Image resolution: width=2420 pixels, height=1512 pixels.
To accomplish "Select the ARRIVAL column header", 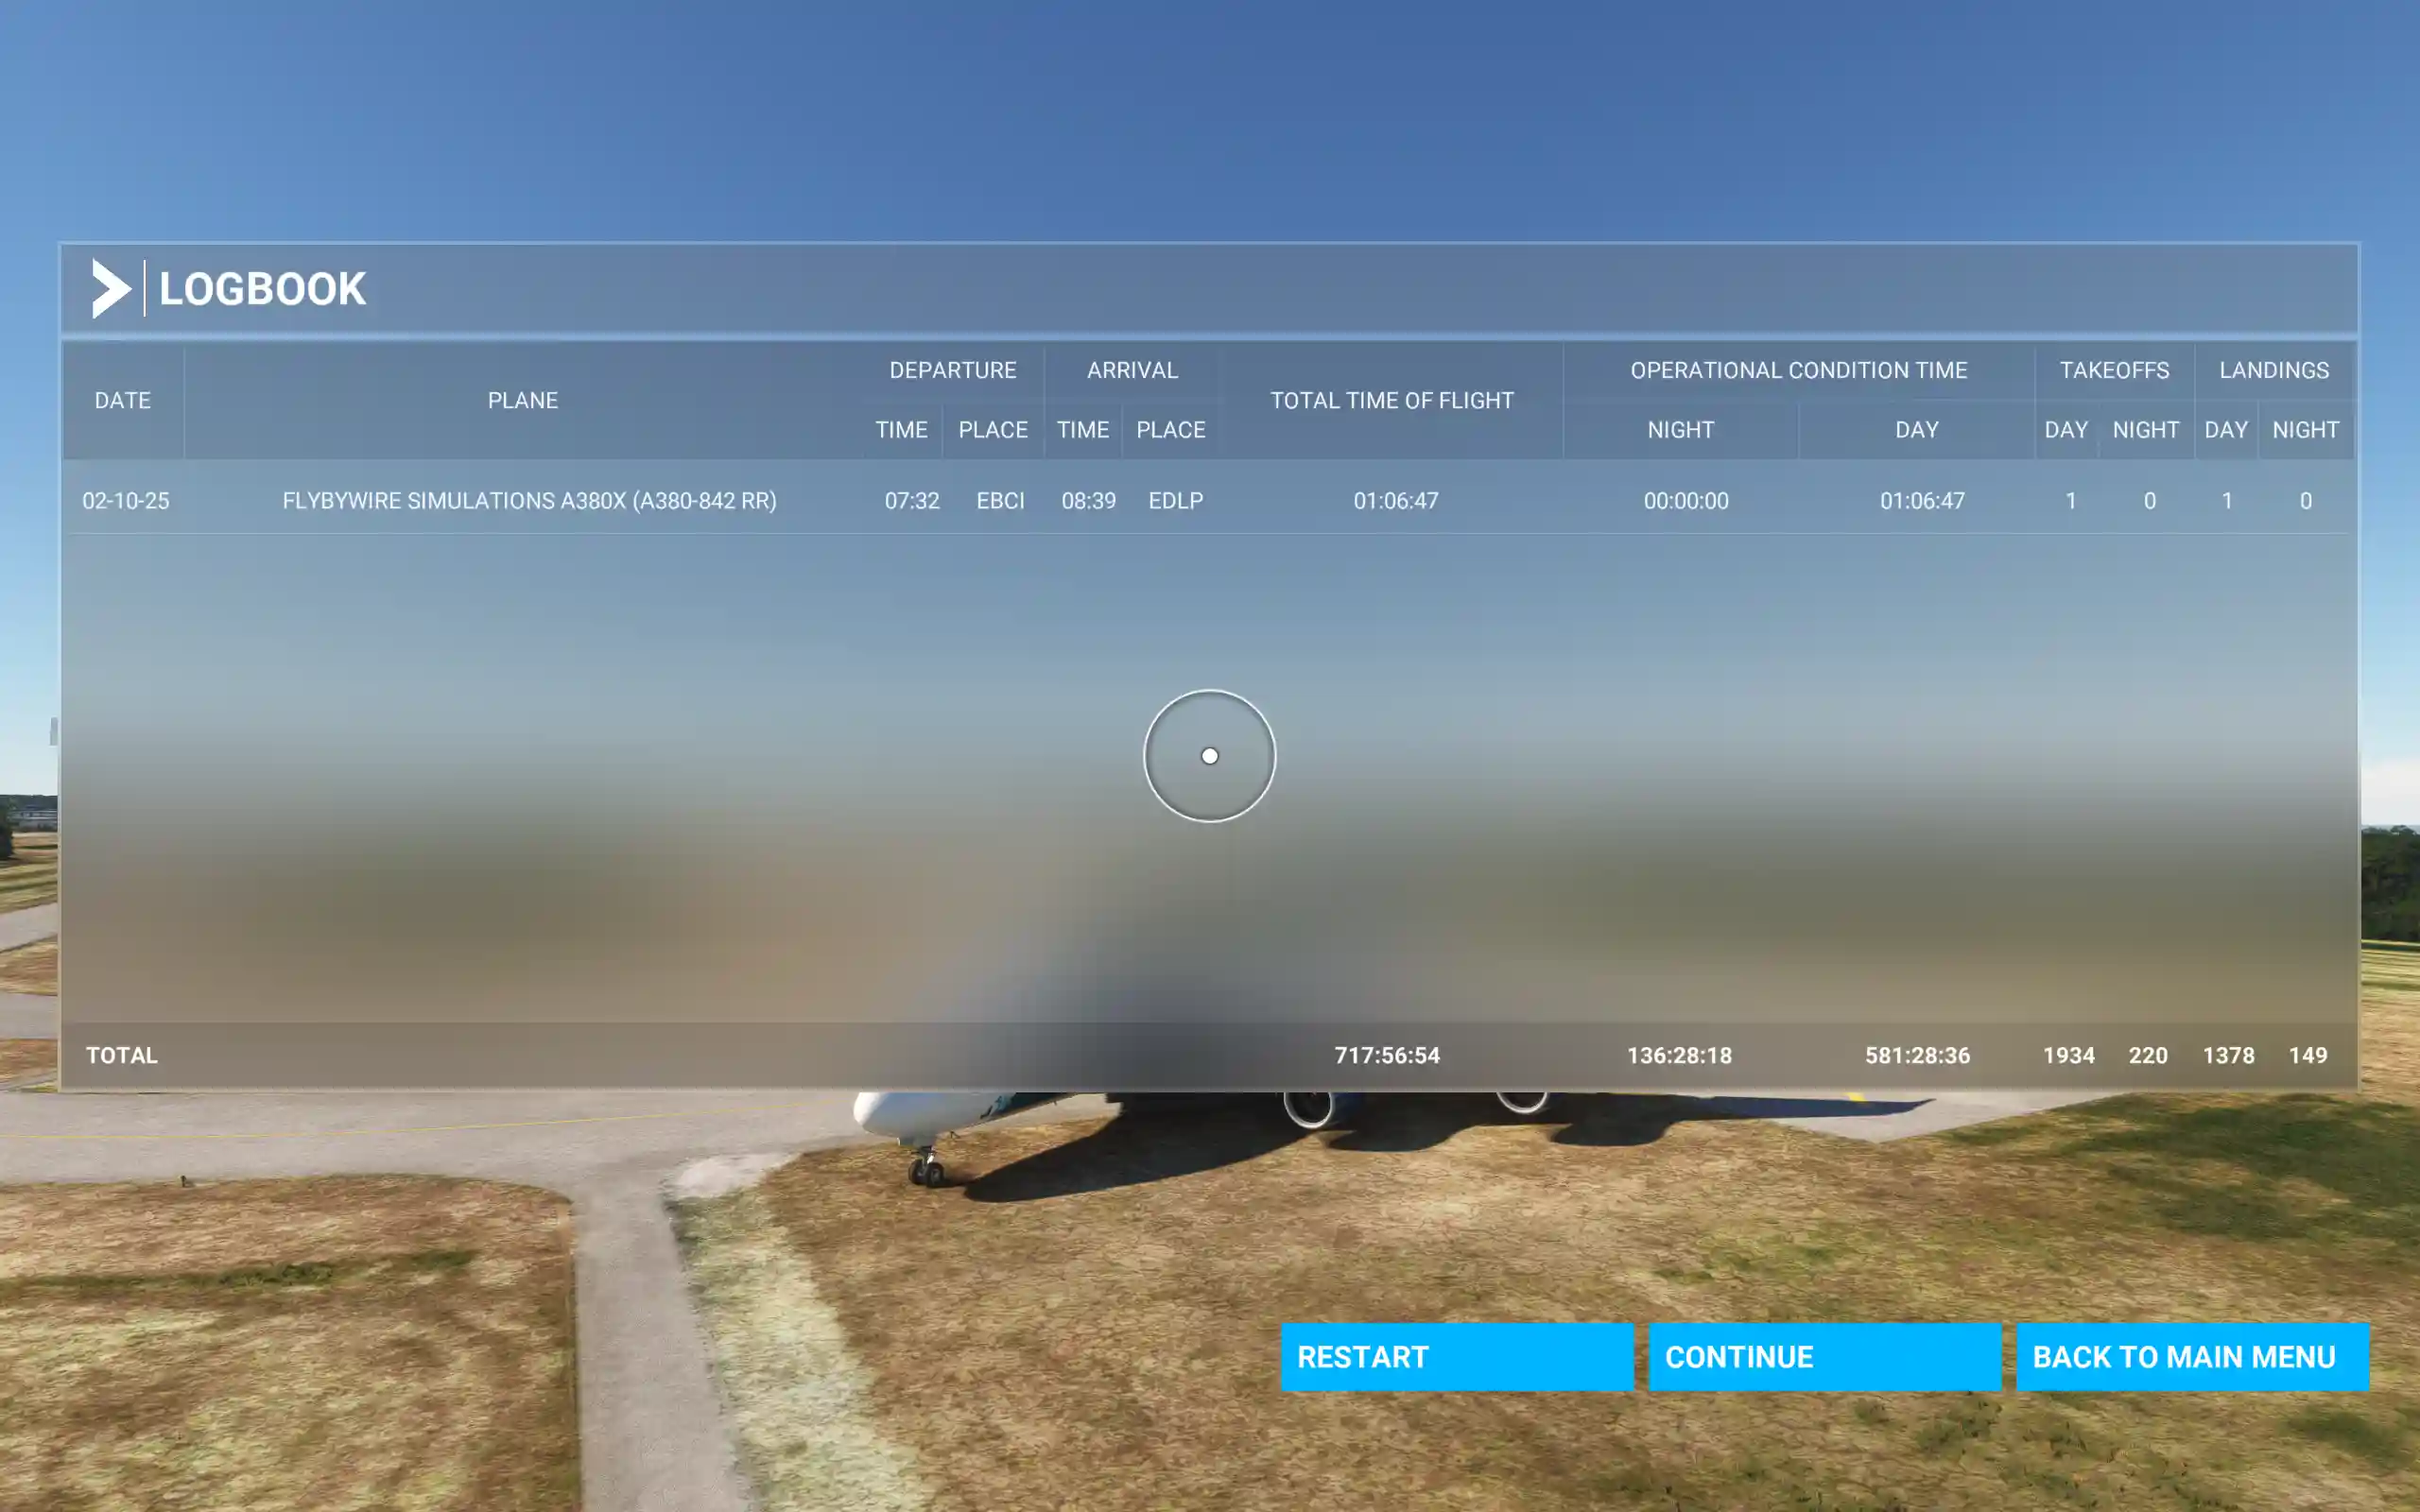I will pyautogui.click(x=1132, y=370).
